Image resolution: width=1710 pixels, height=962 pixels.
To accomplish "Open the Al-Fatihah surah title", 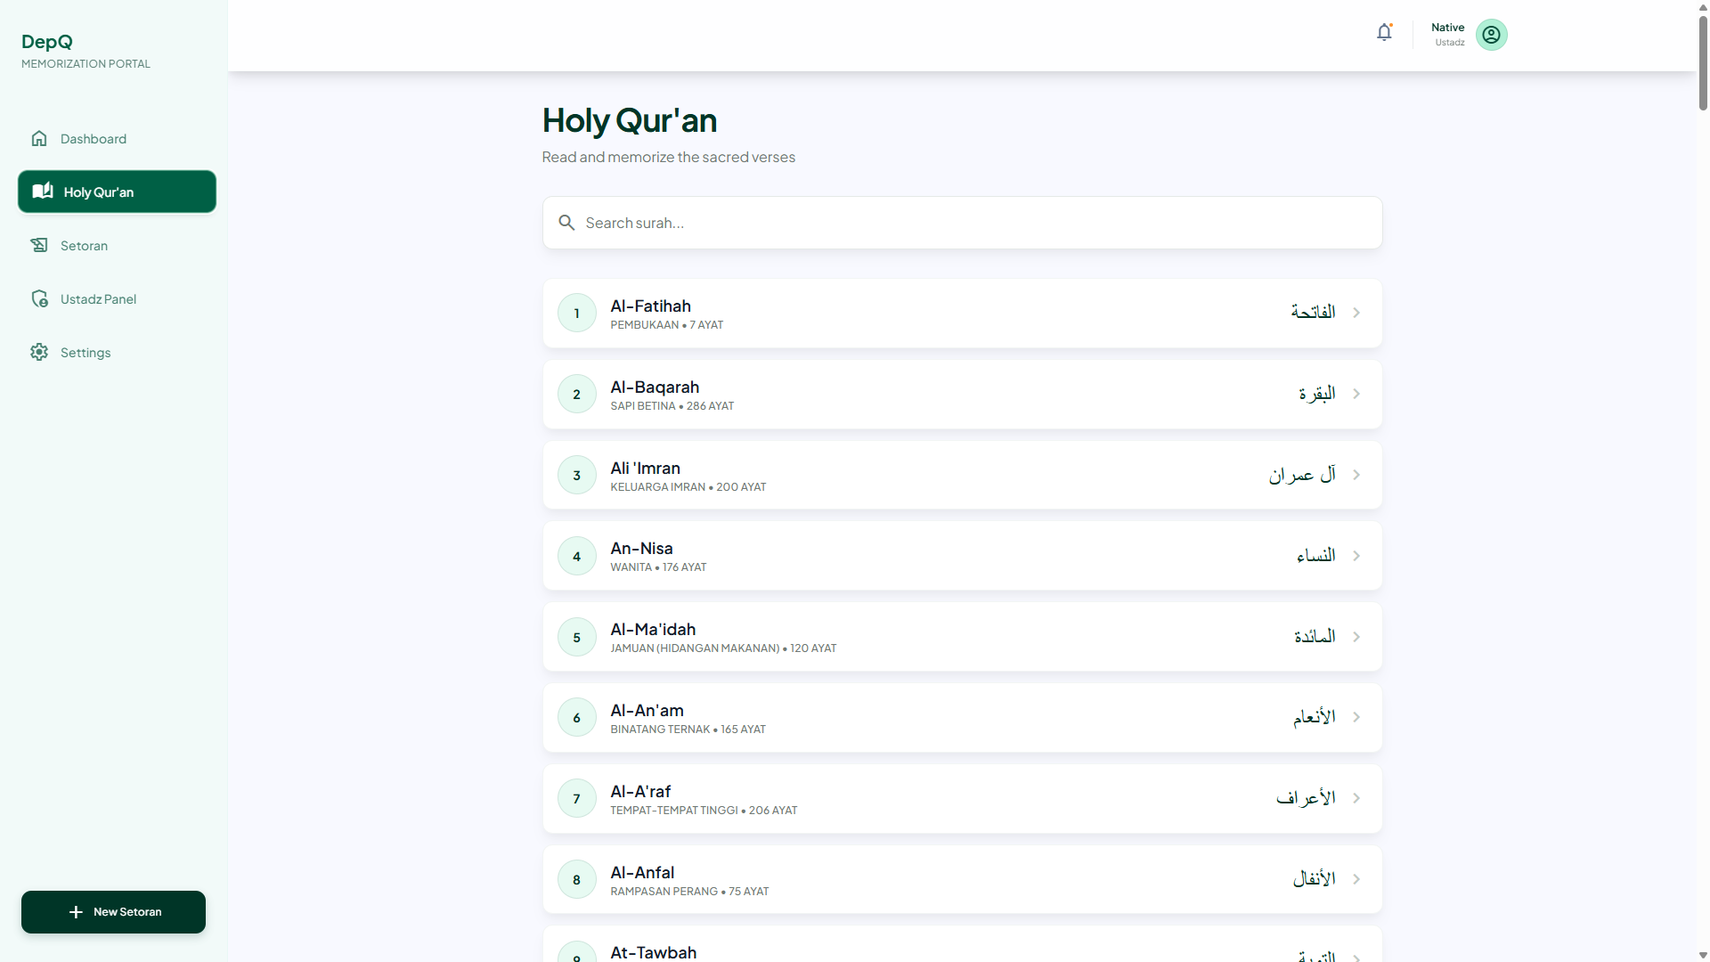I will click(x=650, y=306).
